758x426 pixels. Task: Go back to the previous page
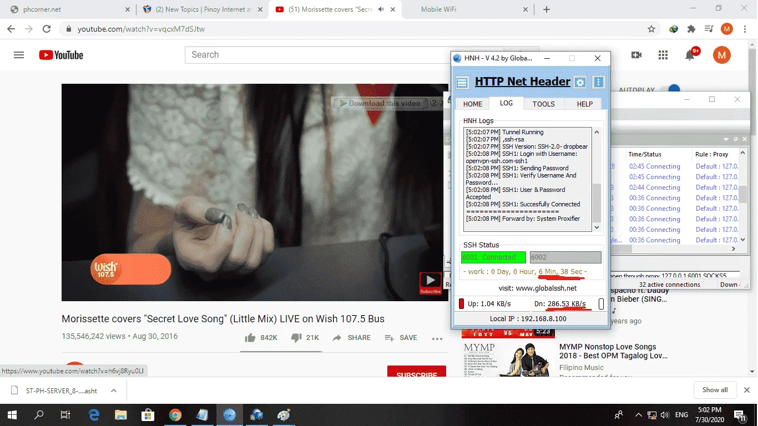tap(11, 29)
